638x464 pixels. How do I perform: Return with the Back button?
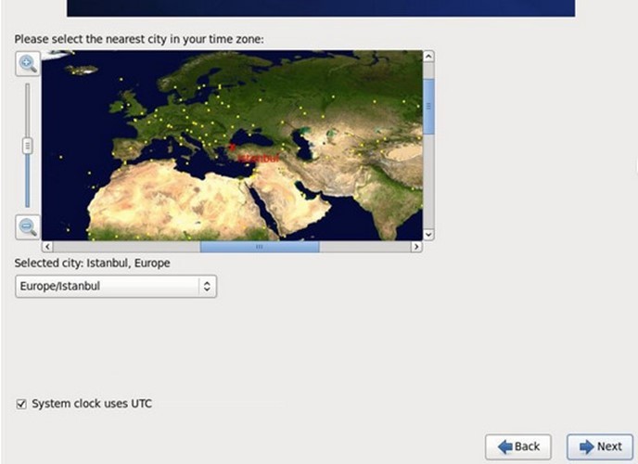[x=518, y=446]
